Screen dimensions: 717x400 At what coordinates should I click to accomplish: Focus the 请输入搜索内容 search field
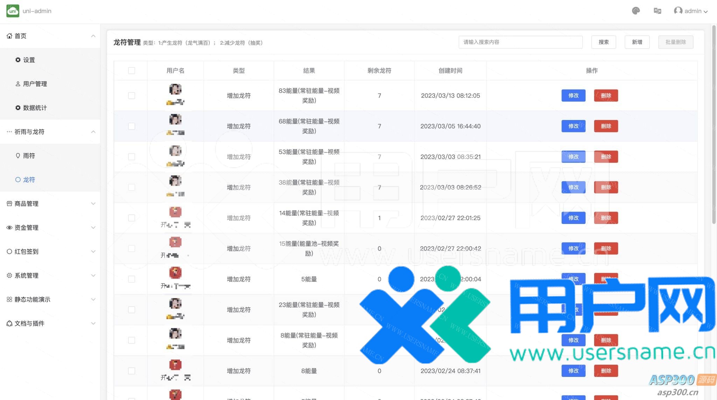pos(520,42)
